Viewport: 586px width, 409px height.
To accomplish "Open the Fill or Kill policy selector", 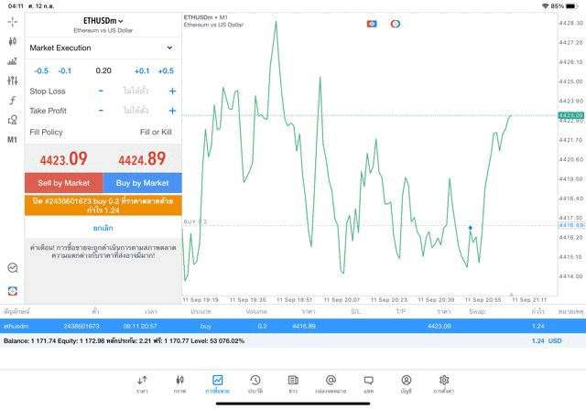I will click(155, 133).
